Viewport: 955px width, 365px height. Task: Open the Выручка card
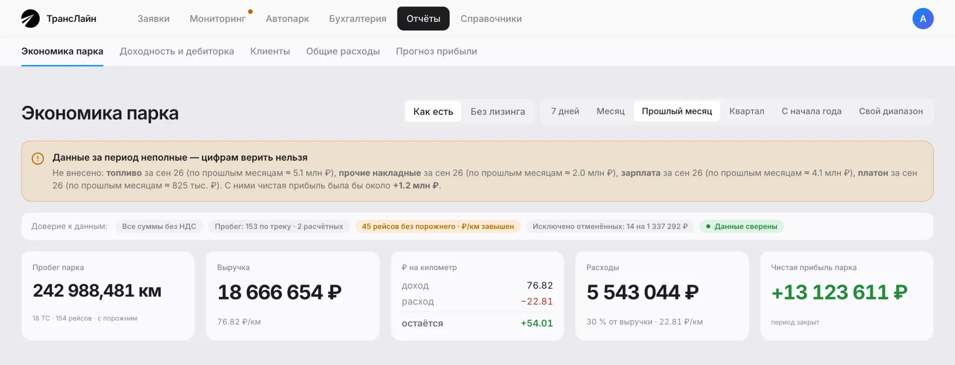[x=292, y=296]
